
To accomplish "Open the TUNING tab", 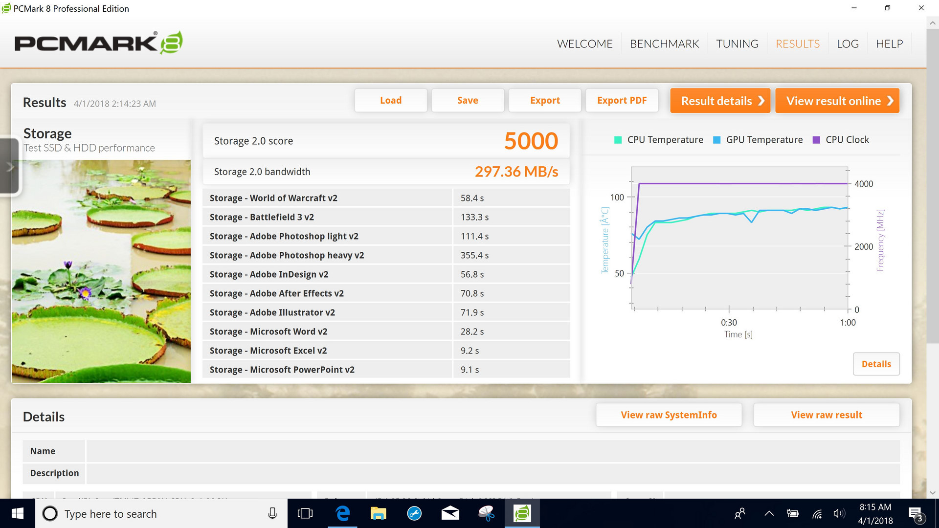I will click(737, 44).
